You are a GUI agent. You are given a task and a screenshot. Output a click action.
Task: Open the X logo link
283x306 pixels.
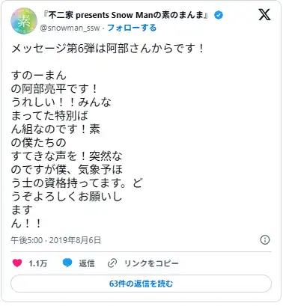tap(264, 15)
